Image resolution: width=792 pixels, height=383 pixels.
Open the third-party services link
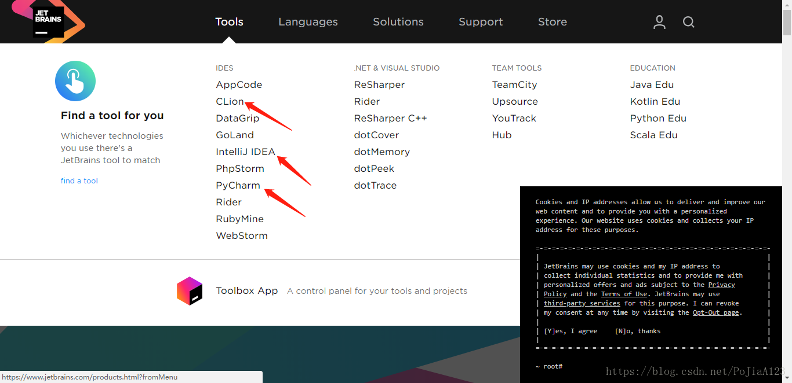point(582,303)
